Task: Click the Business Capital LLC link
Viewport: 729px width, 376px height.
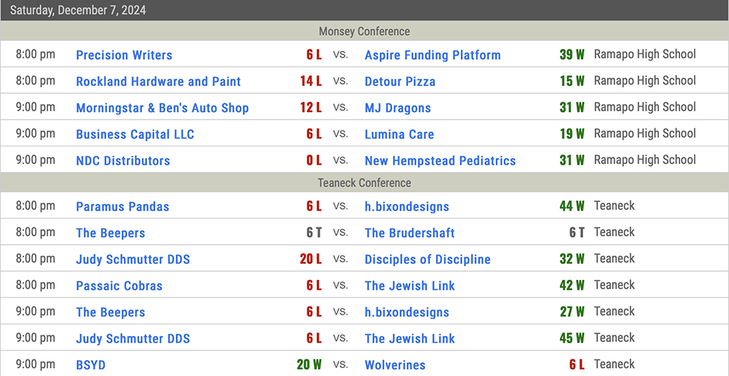Action: 136,134
